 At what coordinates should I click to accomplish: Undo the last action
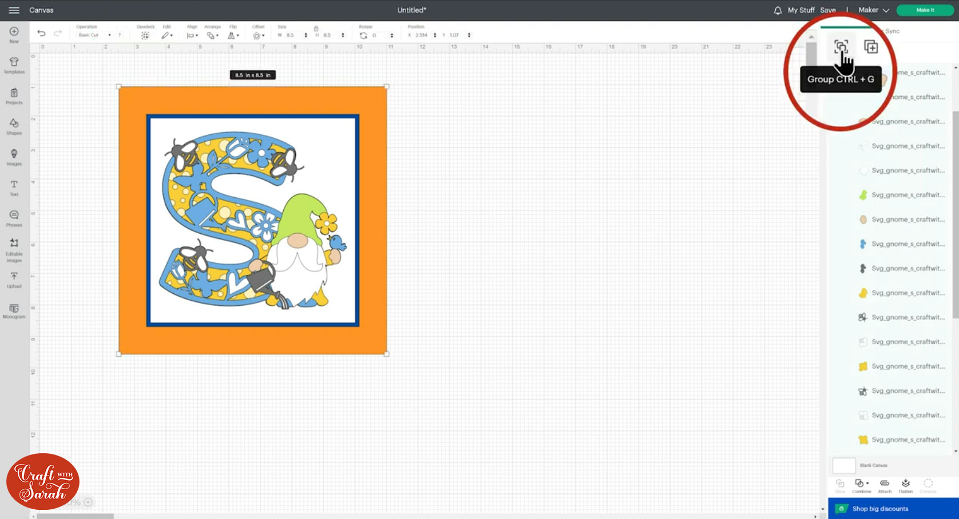pyautogui.click(x=41, y=33)
